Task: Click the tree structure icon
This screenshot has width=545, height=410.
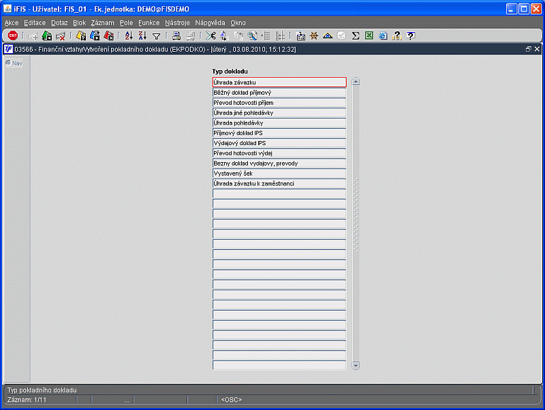Action: pos(280,35)
